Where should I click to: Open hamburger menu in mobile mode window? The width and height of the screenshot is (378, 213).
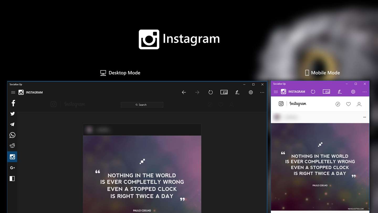276,92
